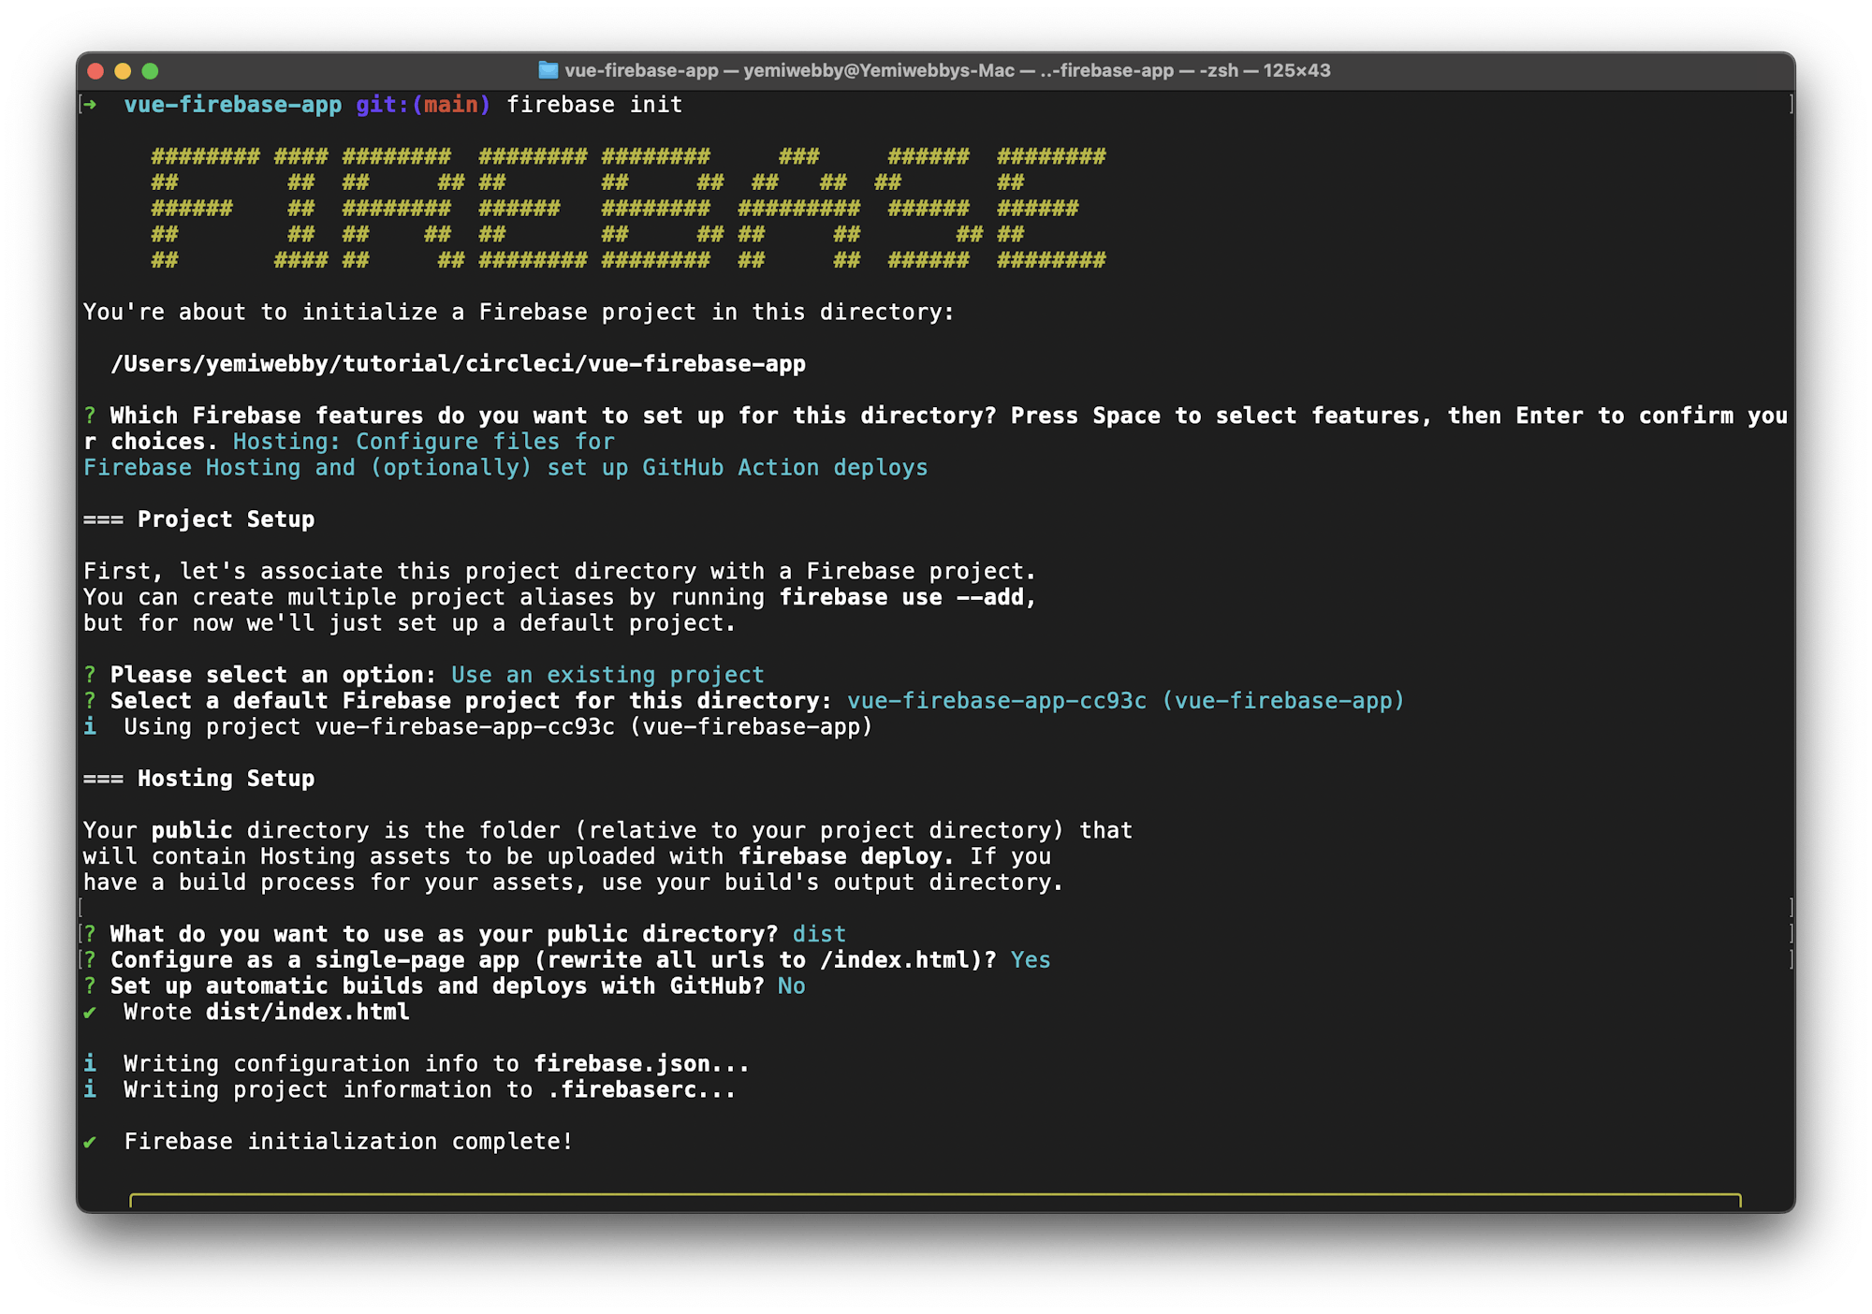Click the info icon beside Writing configuration info
The height and width of the screenshot is (1314, 1872).
click(91, 1063)
